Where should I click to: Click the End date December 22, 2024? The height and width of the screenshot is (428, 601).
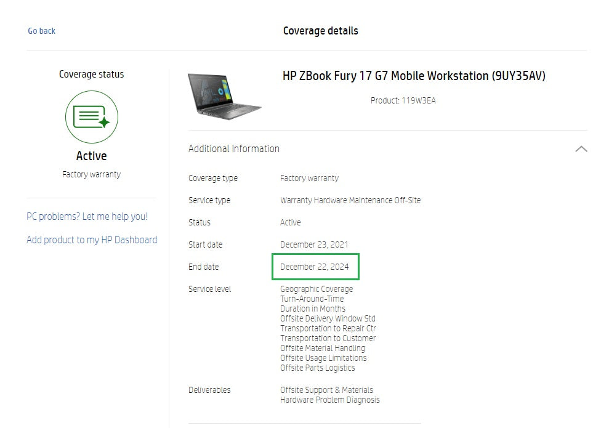tap(315, 267)
